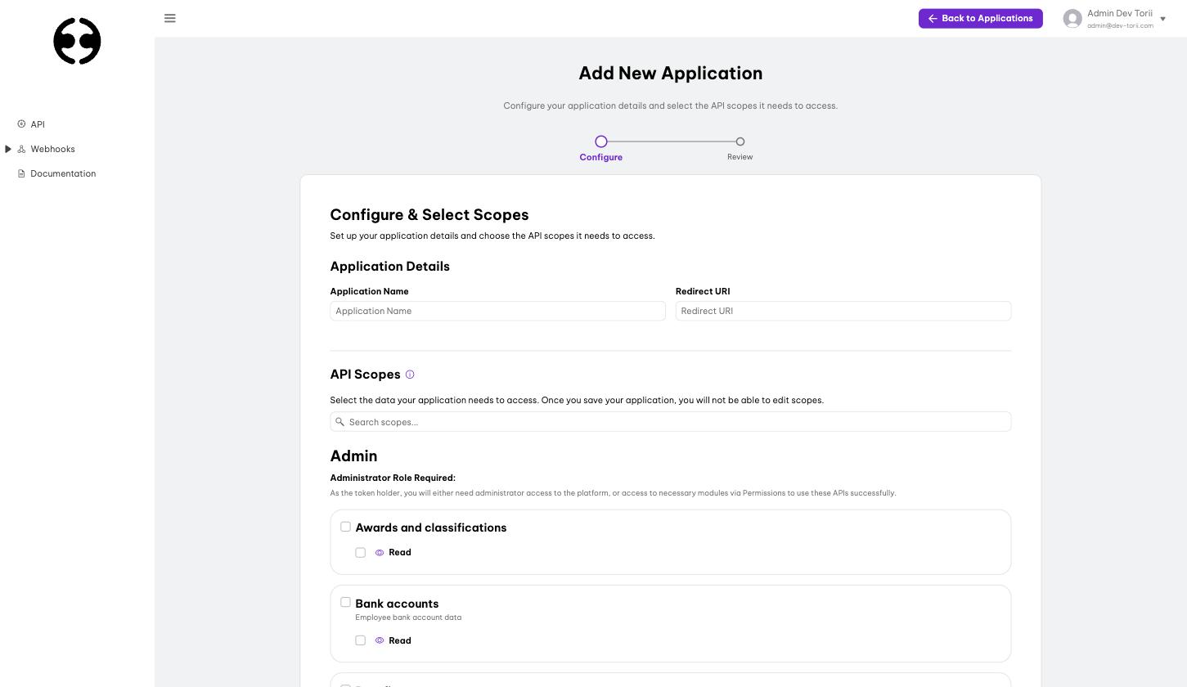Image resolution: width=1187 pixels, height=687 pixels.
Task: Focus the Application Name field
Action: pos(497,311)
